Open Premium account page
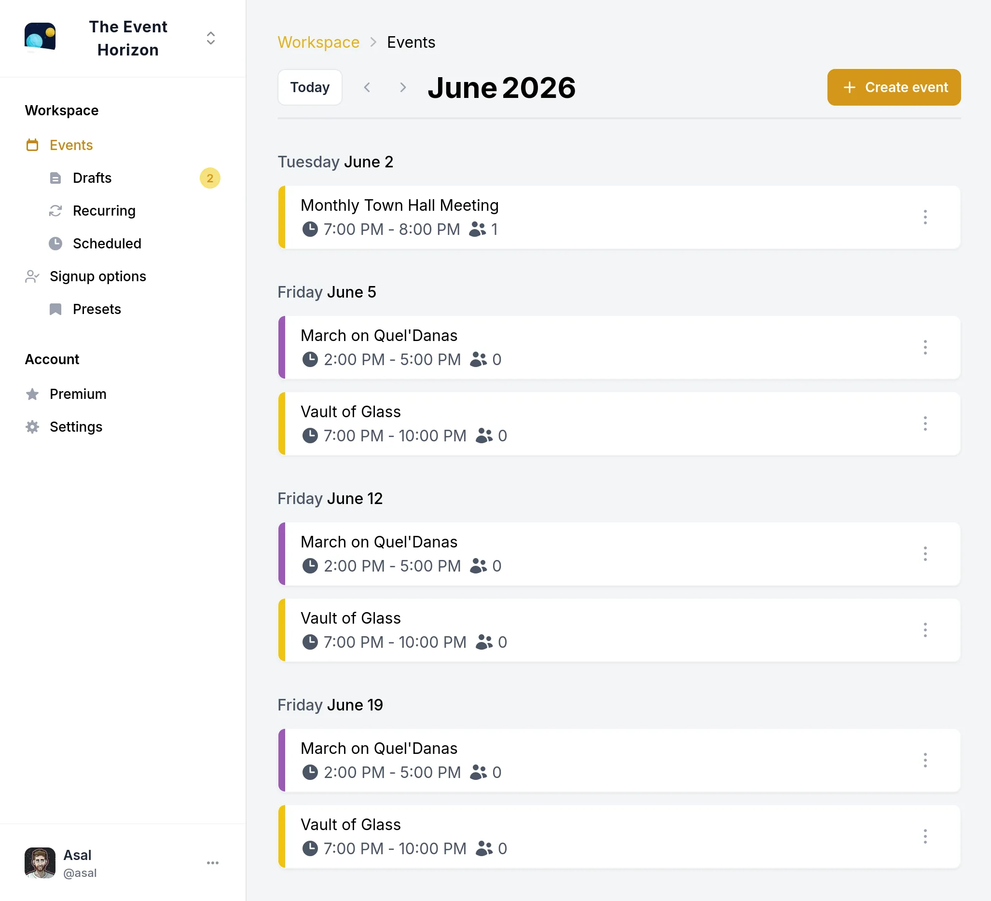Viewport: 991px width, 901px height. (x=78, y=394)
